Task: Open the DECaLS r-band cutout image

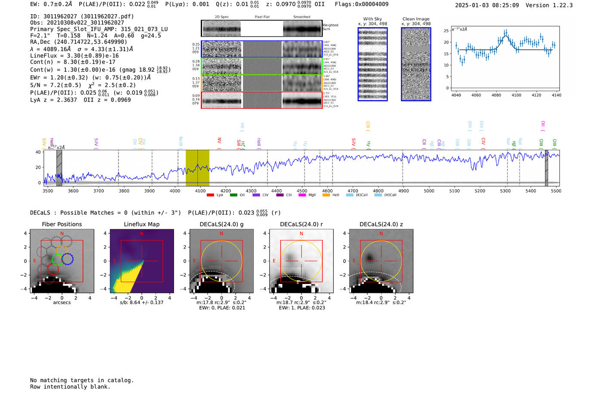Action: 301,262
